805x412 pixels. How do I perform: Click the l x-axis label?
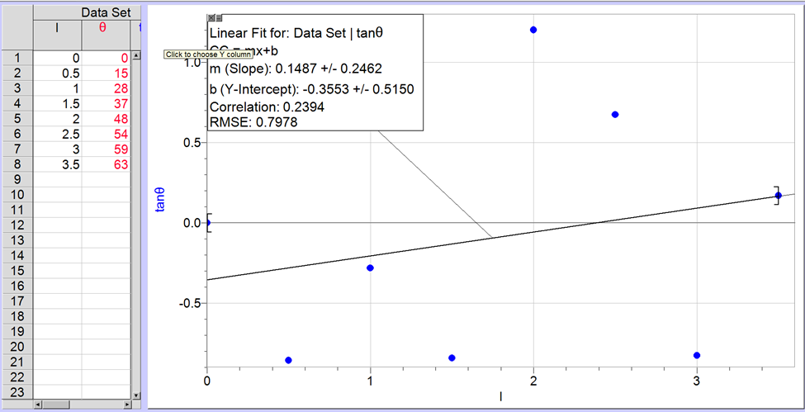click(500, 395)
